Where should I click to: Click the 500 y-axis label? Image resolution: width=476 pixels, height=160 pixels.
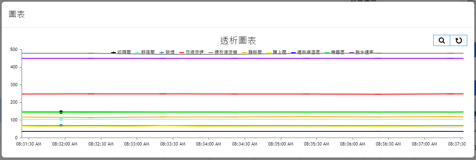pos(14,49)
